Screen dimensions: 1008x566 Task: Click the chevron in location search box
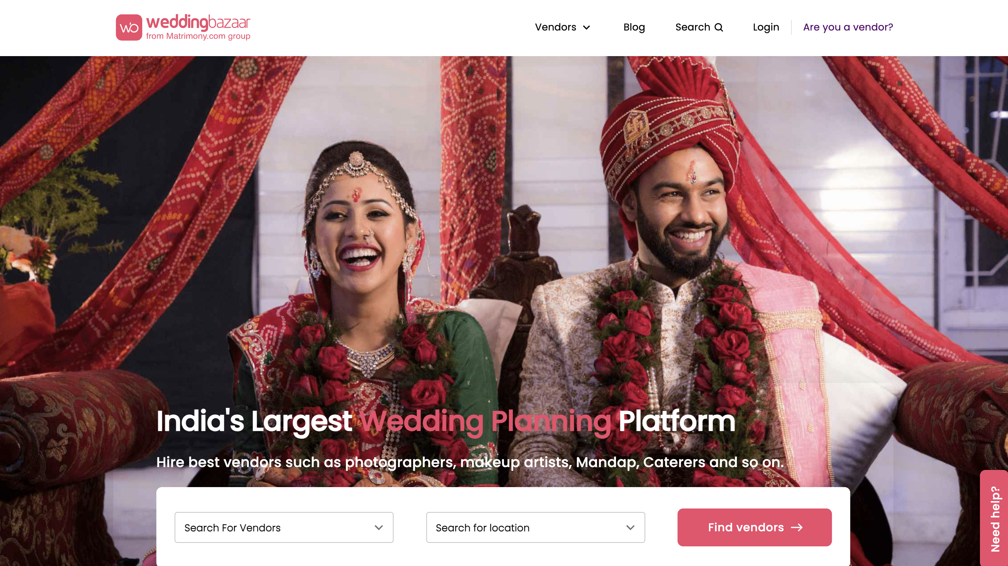[630, 528]
